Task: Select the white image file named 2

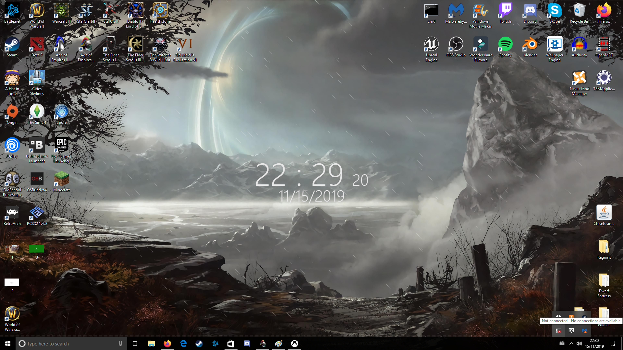Action: (x=12, y=285)
